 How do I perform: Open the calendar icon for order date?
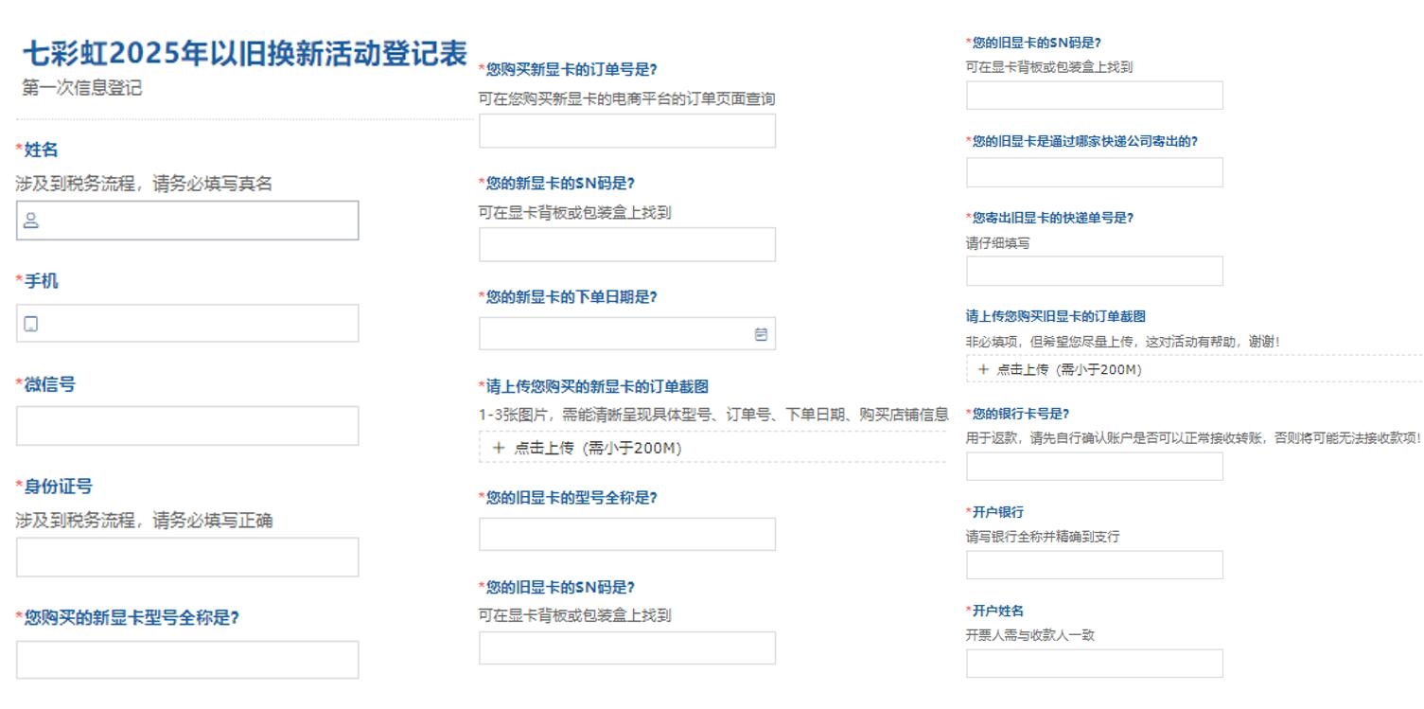pos(761,334)
